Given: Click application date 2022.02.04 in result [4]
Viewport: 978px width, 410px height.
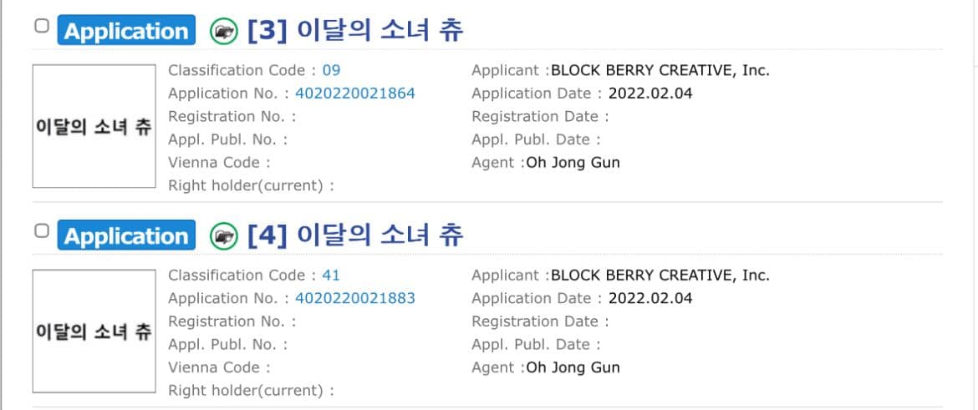Looking at the screenshot, I should (650, 298).
